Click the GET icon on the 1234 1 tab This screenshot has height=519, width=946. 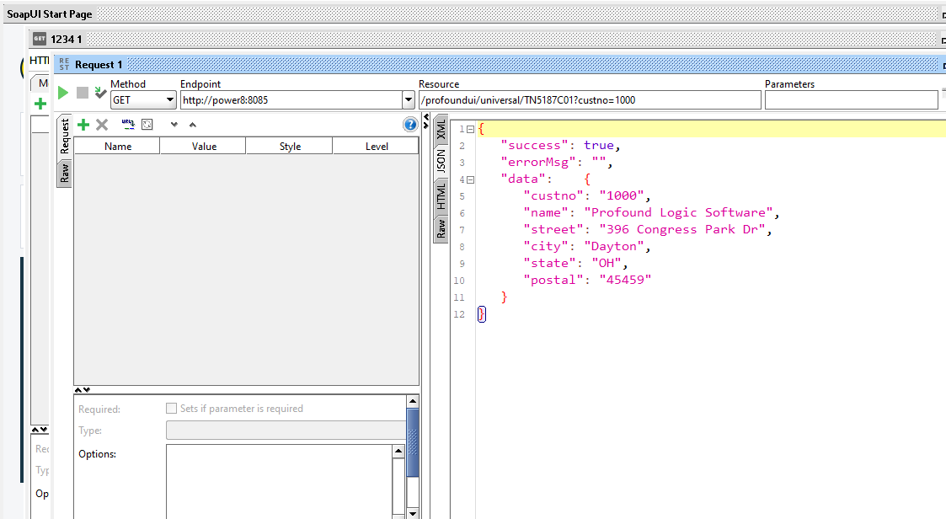[40, 39]
